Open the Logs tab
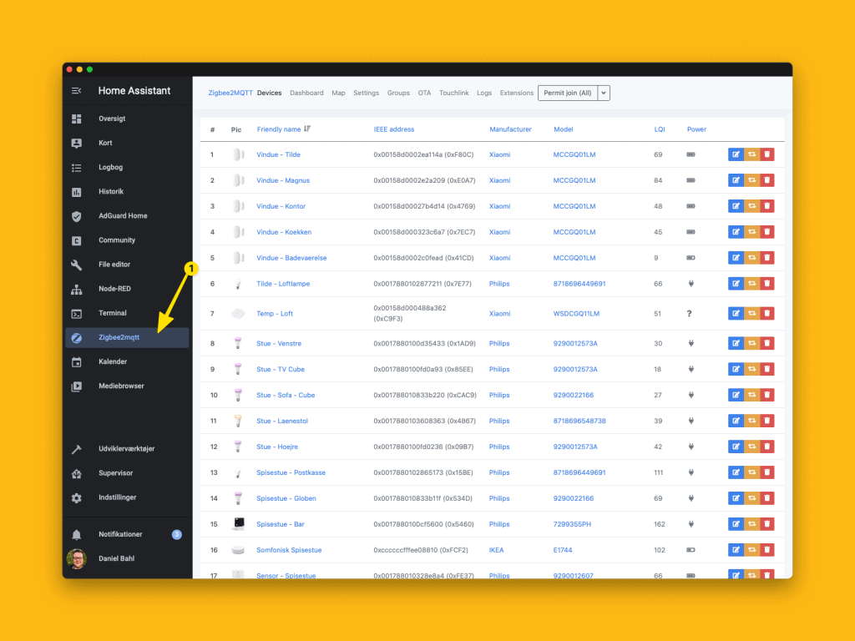The image size is (855, 641). pos(484,93)
